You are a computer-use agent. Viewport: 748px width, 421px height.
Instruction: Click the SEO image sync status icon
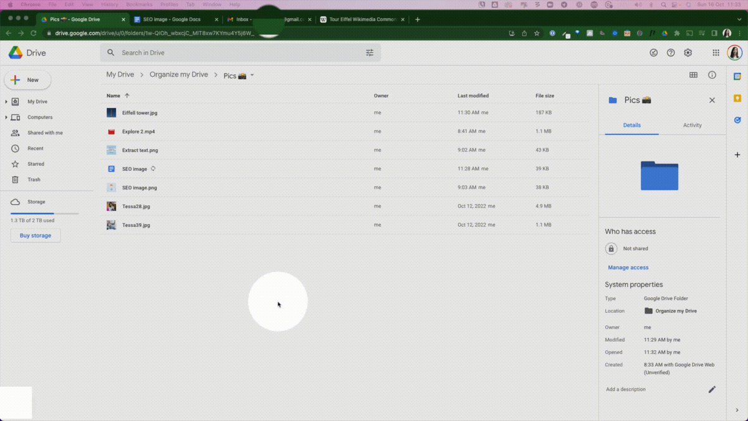[153, 169]
